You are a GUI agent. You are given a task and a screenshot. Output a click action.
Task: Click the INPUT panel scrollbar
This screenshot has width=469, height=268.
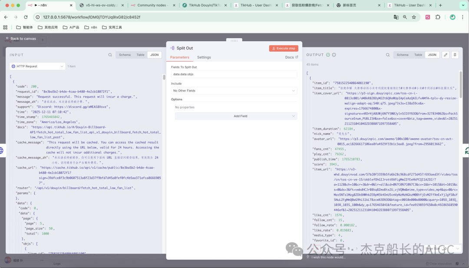[164, 77]
